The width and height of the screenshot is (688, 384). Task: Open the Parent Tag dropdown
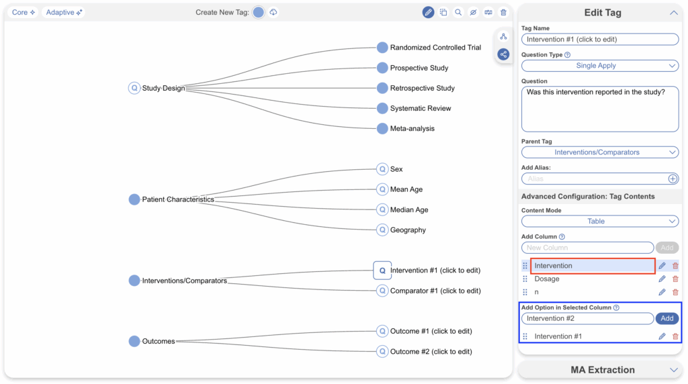coord(600,152)
